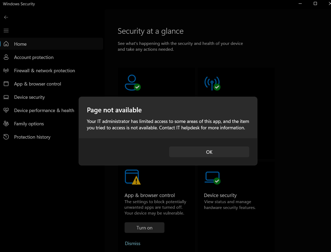Click 'View status and manage hardware security features' text
331x252 pixels.
[x=230, y=205]
